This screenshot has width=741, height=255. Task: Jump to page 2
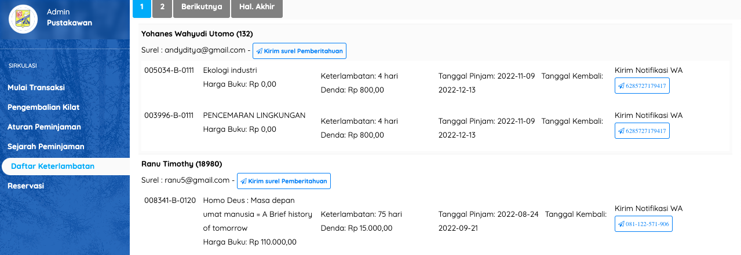coord(162,8)
